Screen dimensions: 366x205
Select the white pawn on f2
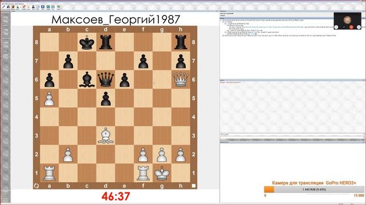pos(143,154)
